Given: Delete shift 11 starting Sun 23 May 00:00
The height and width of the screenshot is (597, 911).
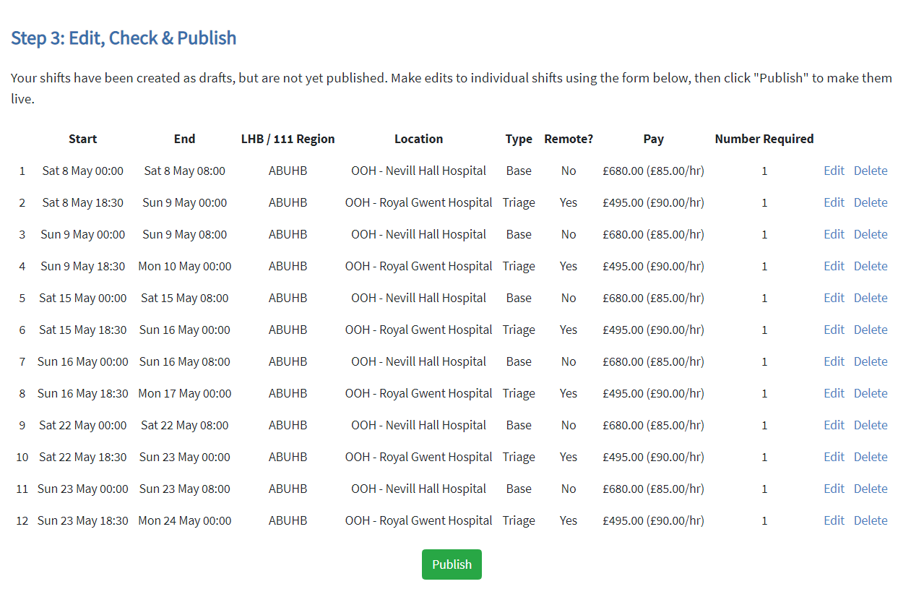Looking at the screenshot, I should click(x=871, y=489).
